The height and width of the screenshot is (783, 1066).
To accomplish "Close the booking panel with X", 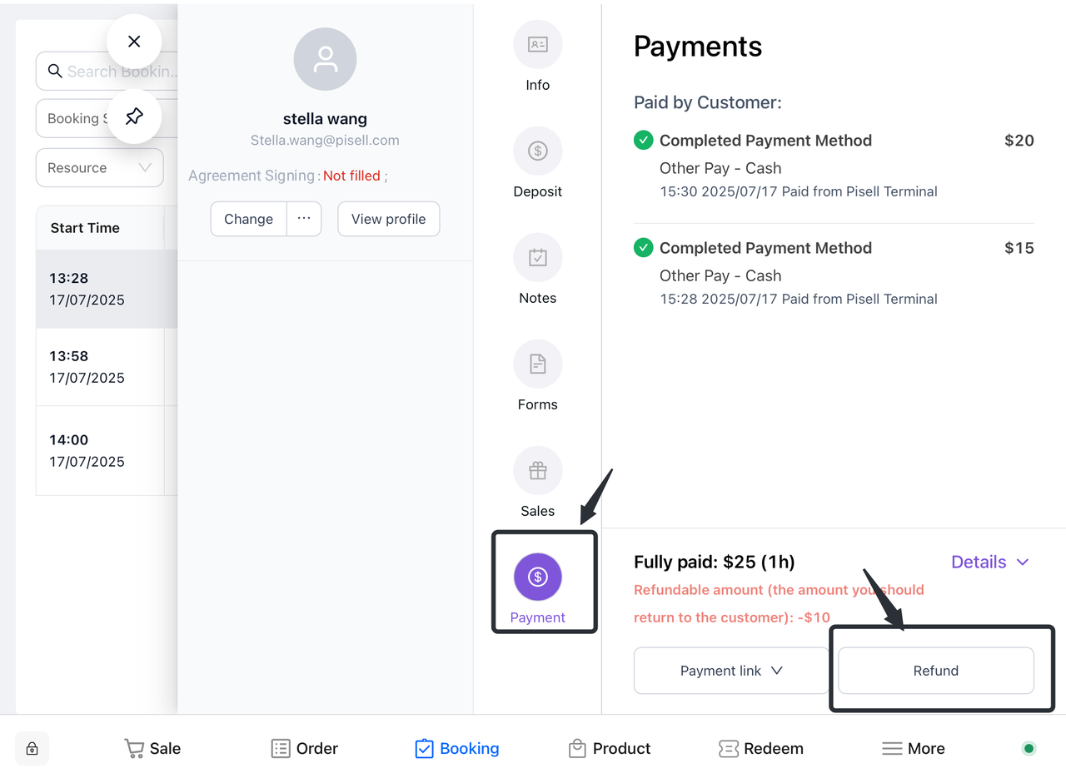I will pos(134,42).
